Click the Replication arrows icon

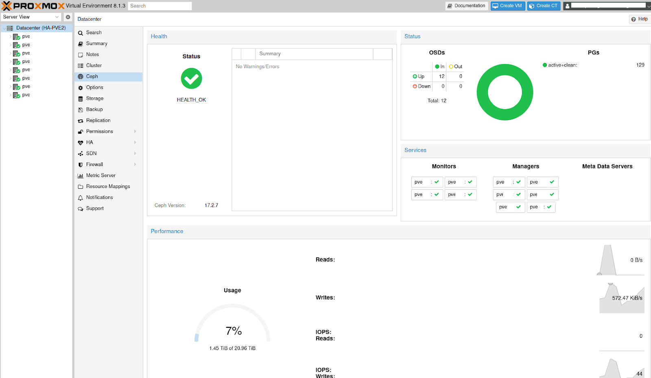(x=81, y=121)
